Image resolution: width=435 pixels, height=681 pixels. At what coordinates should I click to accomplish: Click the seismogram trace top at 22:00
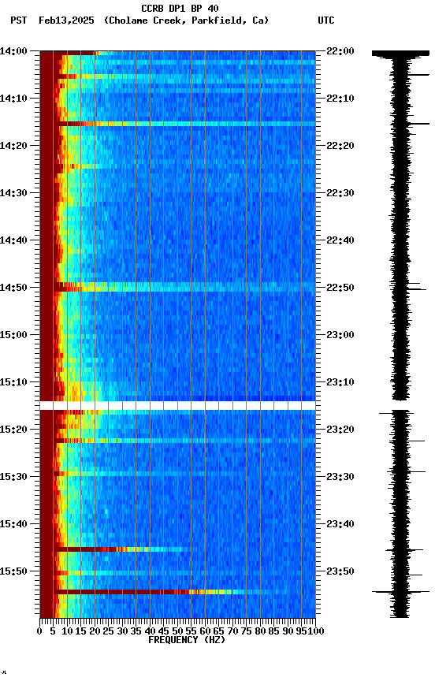[400, 54]
